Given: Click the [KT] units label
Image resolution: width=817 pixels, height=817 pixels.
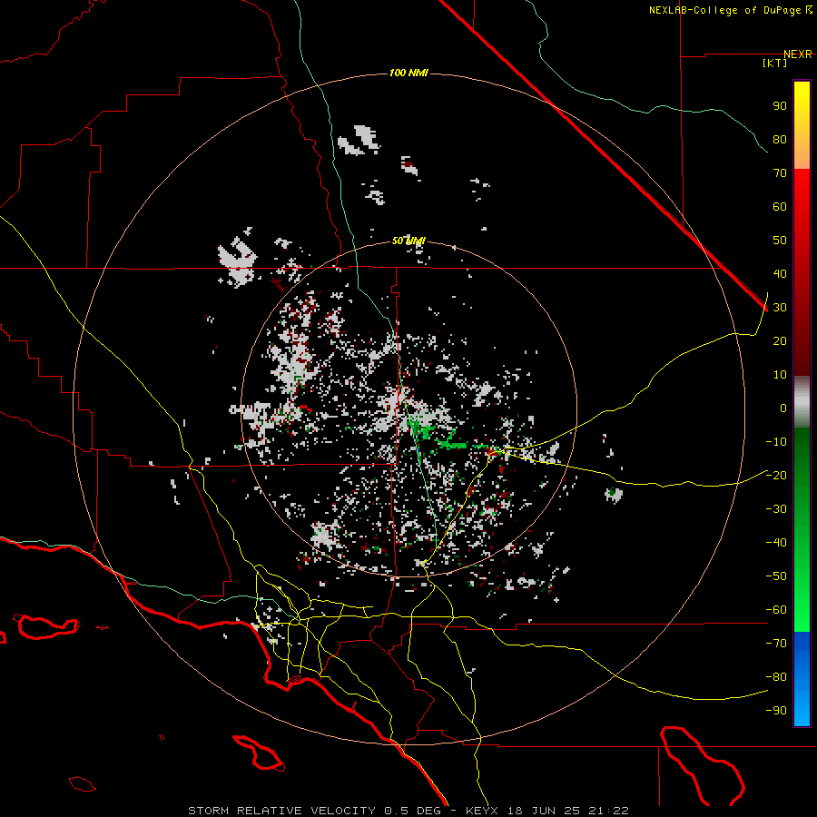Looking at the screenshot, I should point(775,63).
